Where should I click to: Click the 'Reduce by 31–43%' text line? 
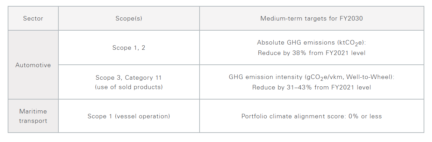[311, 87]
